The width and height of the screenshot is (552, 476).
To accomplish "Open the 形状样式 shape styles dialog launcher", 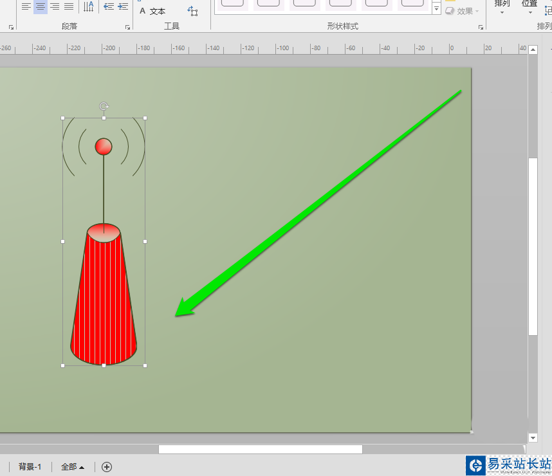I will [x=481, y=27].
